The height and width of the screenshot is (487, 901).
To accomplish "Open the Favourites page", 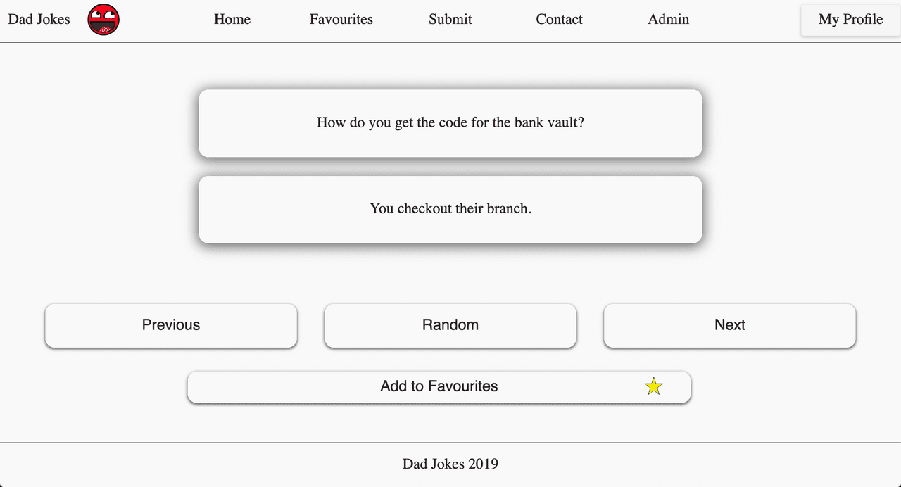I will (341, 19).
